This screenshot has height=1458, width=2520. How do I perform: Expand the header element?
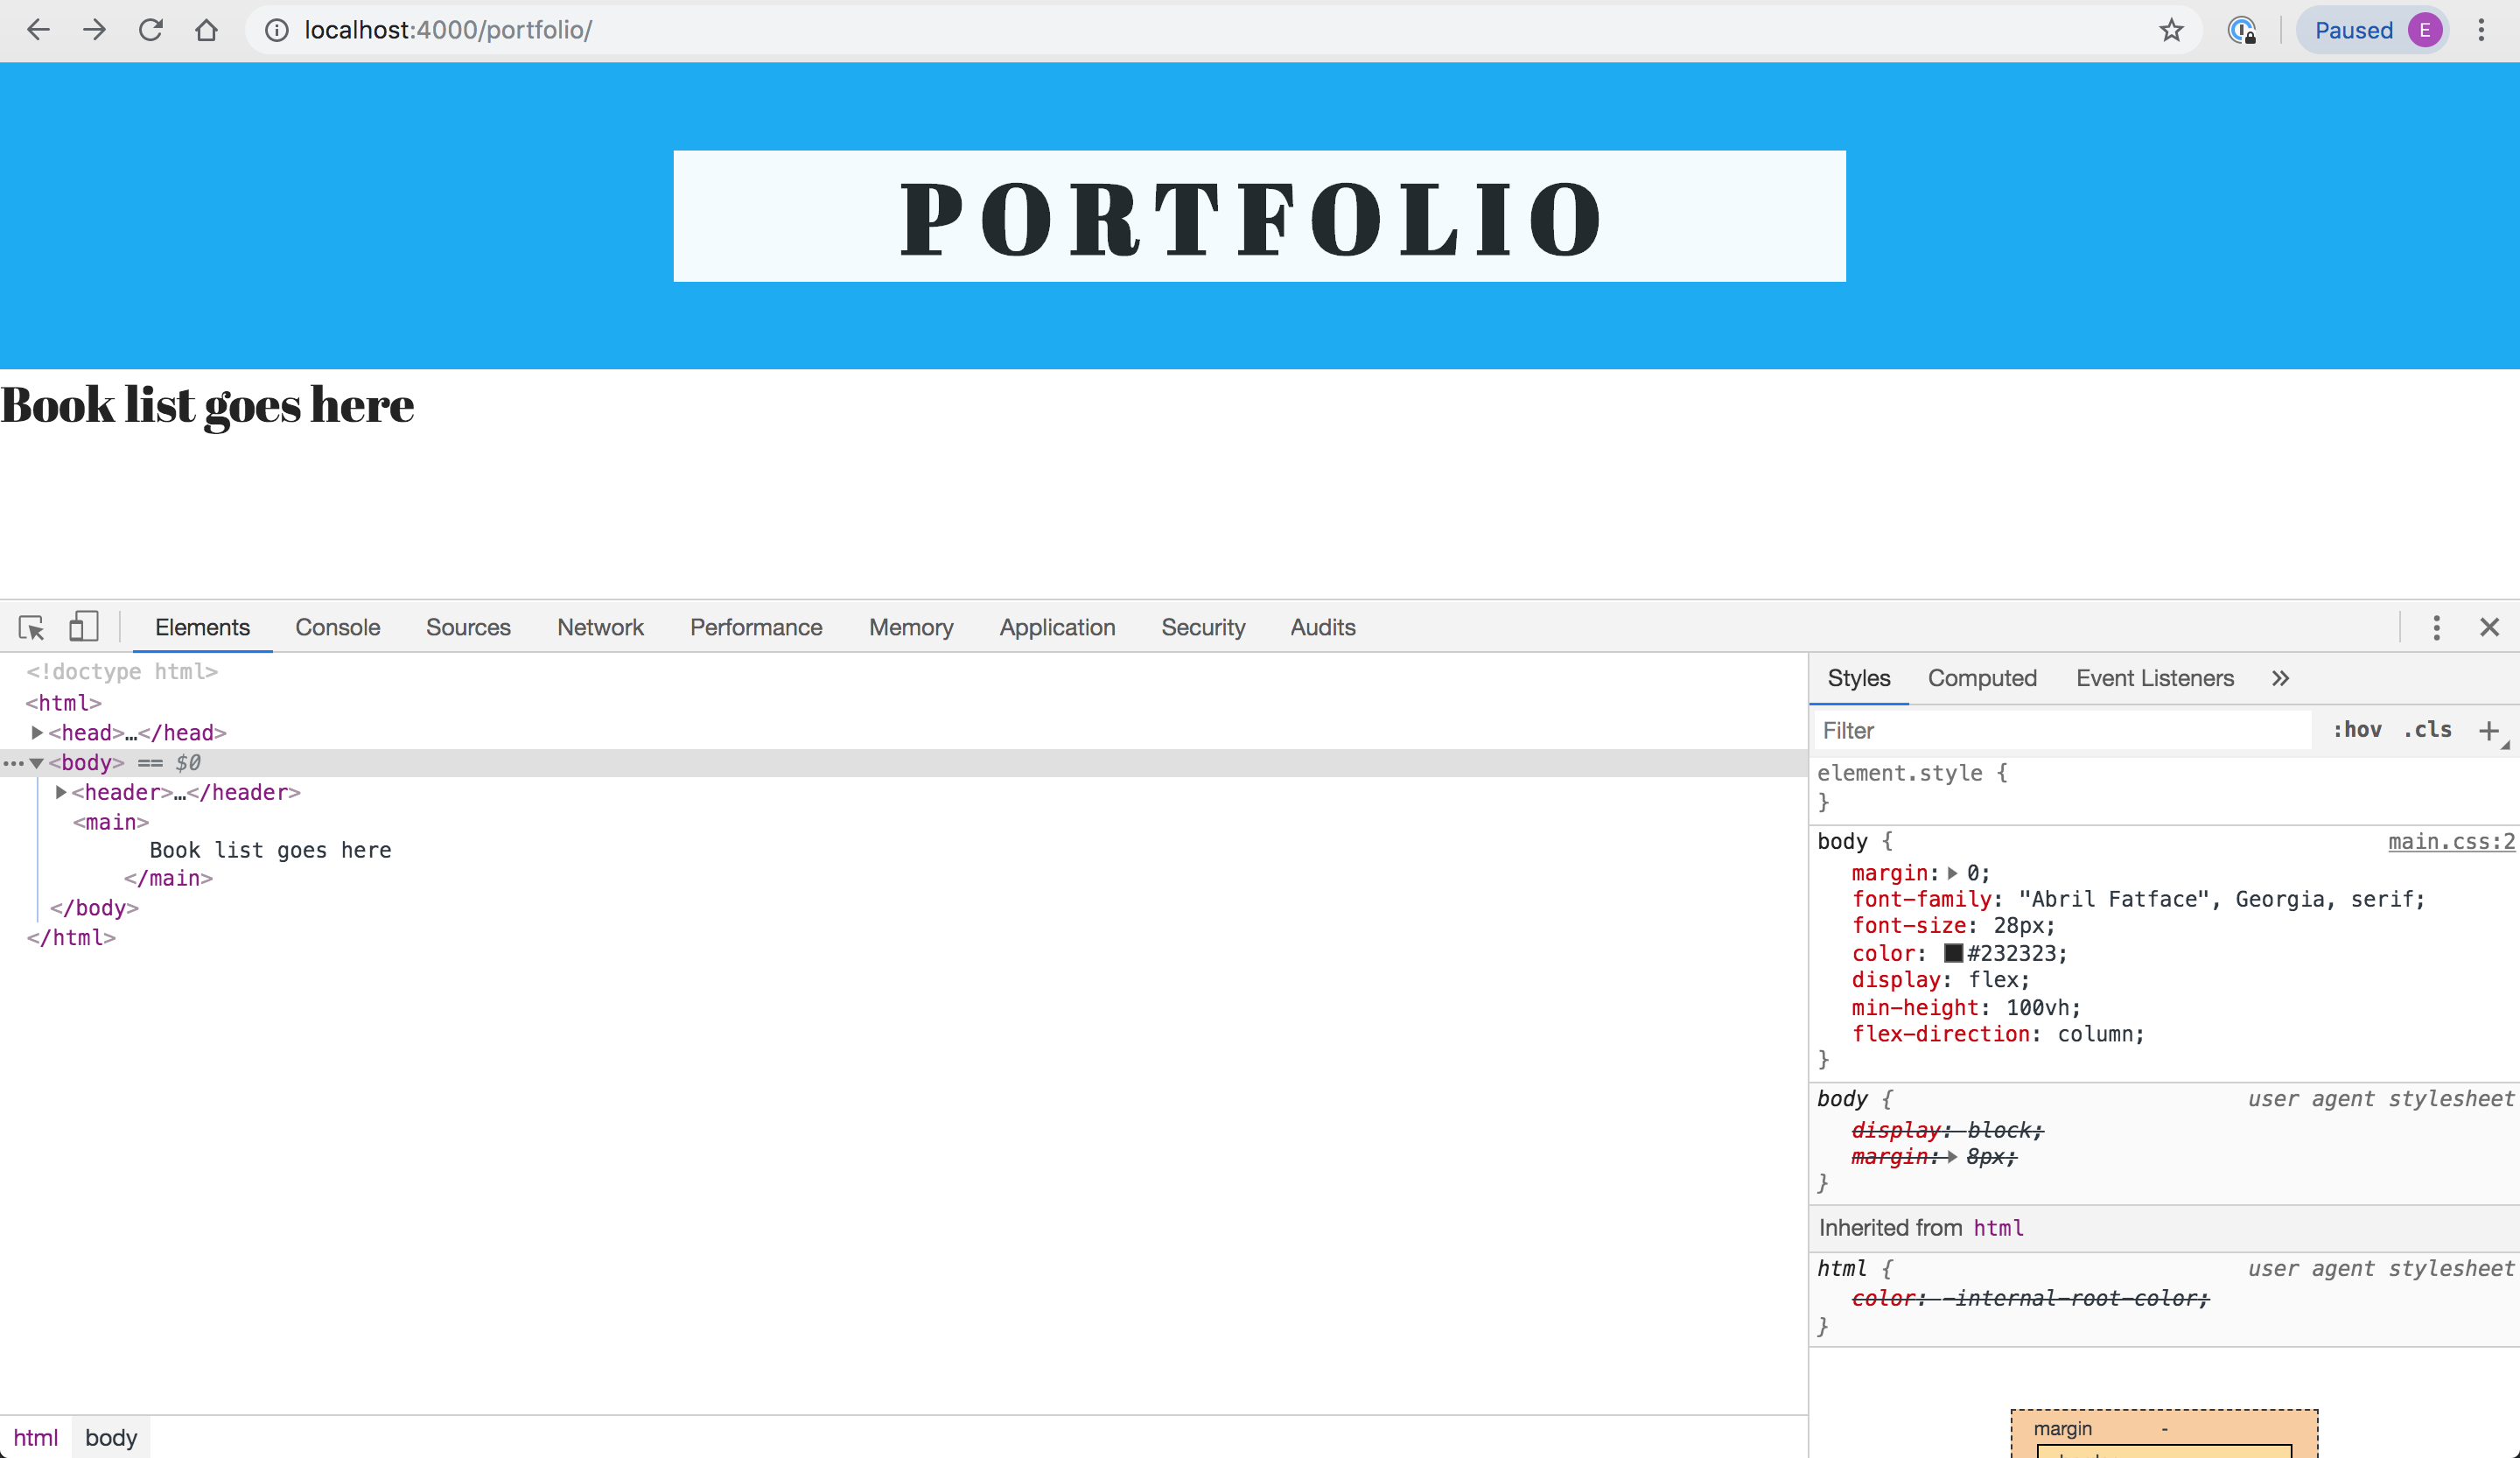[x=61, y=792]
